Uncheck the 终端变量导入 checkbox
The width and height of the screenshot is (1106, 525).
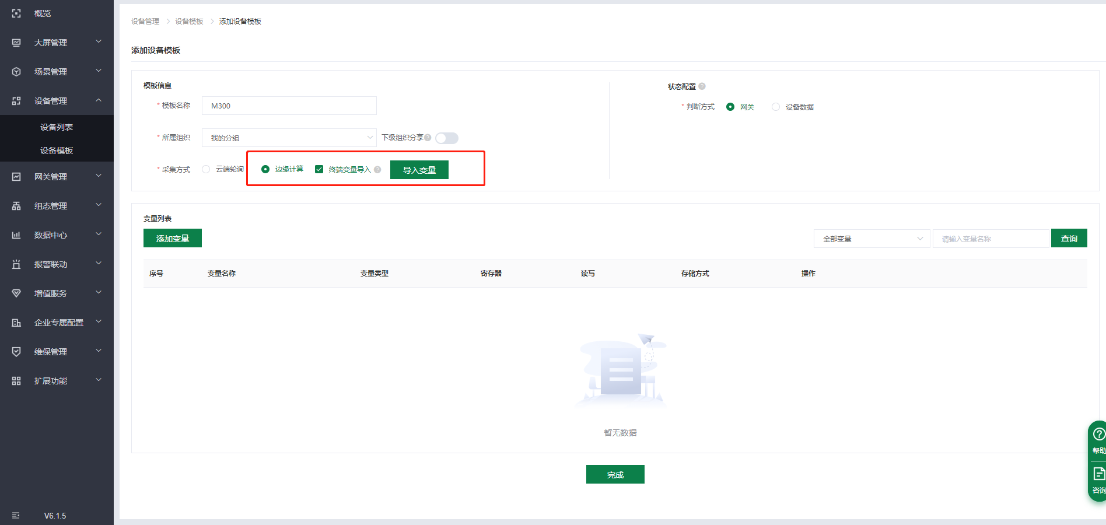pos(319,169)
